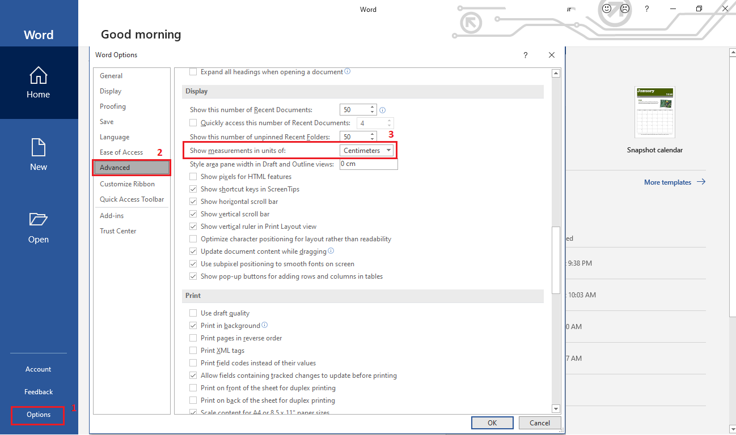Screen dimensions: 736x435
Task: Click info icon next to Print in background
Action: [x=264, y=325]
